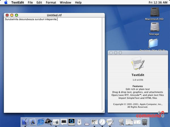This screenshot has width=170, height=127.
Task: Click the AirPort signal icon in dock
Action: pos(87,122)
